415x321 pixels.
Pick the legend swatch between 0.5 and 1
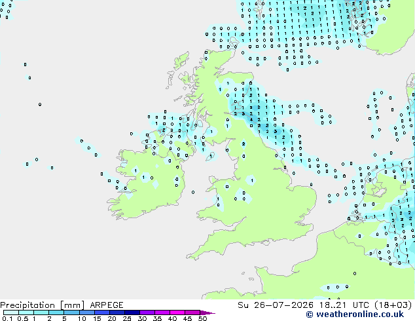(x=26, y=312)
